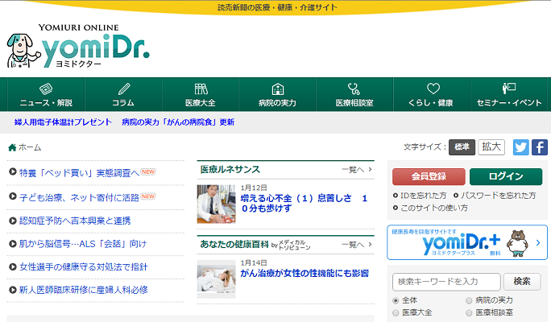
Task: Select the 全体 search scope radio
Action: 396,300
